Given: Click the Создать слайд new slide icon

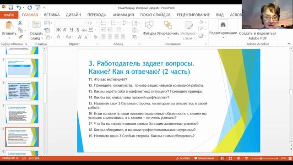Looking at the screenshot, I should click(36, 25).
